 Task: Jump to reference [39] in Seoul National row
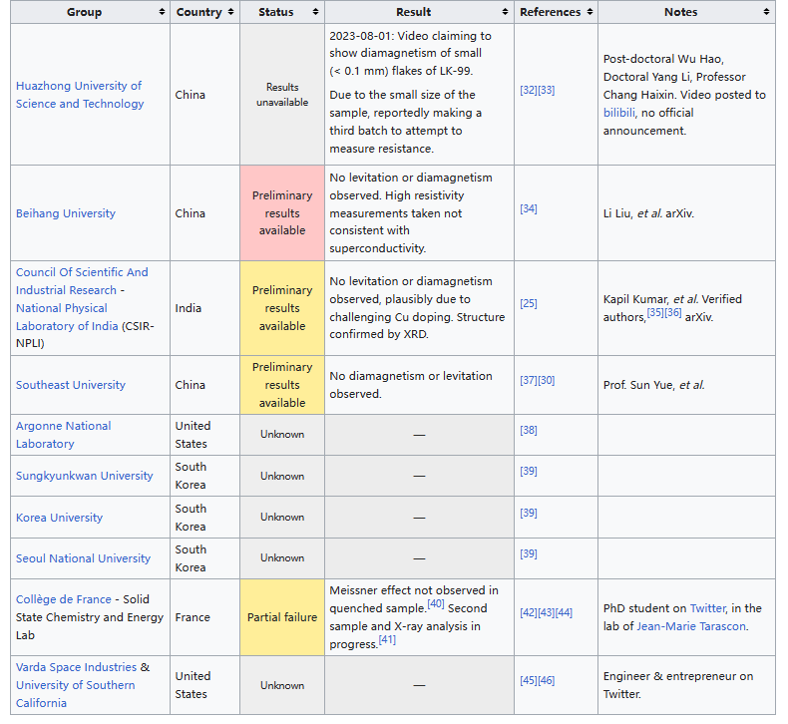tap(529, 553)
